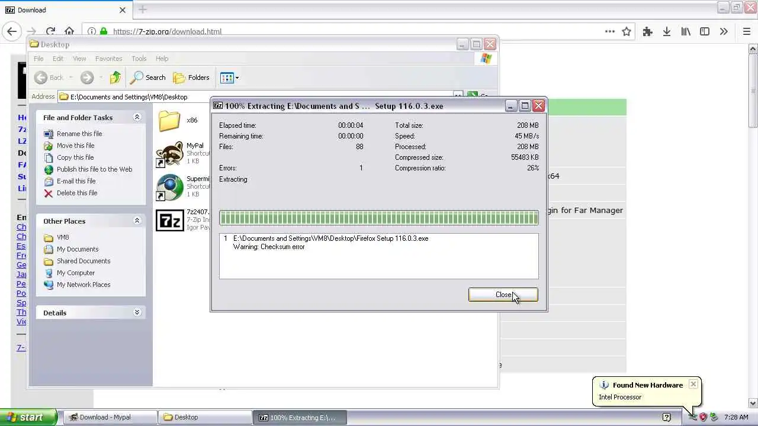Viewport: 758px width, 426px height.
Task: Open Back history dropdown arrow in Explorer
Action: pos(70,78)
